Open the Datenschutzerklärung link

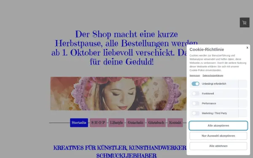coord(213,75)
